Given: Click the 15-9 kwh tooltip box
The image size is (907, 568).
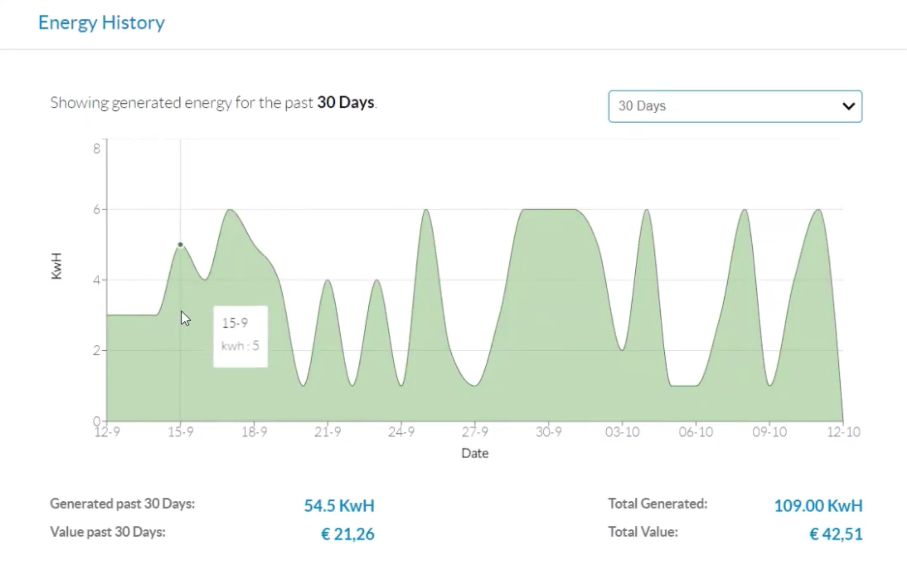Looking at the screenshot, I should [x=240, y=336].
